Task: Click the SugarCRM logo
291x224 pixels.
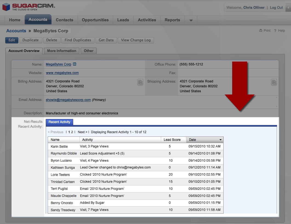Action: (29, 7)
